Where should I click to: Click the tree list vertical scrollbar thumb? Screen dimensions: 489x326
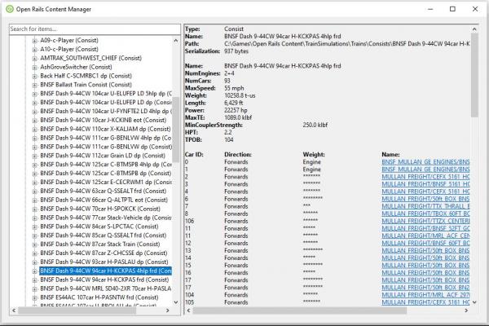(176, 129)
